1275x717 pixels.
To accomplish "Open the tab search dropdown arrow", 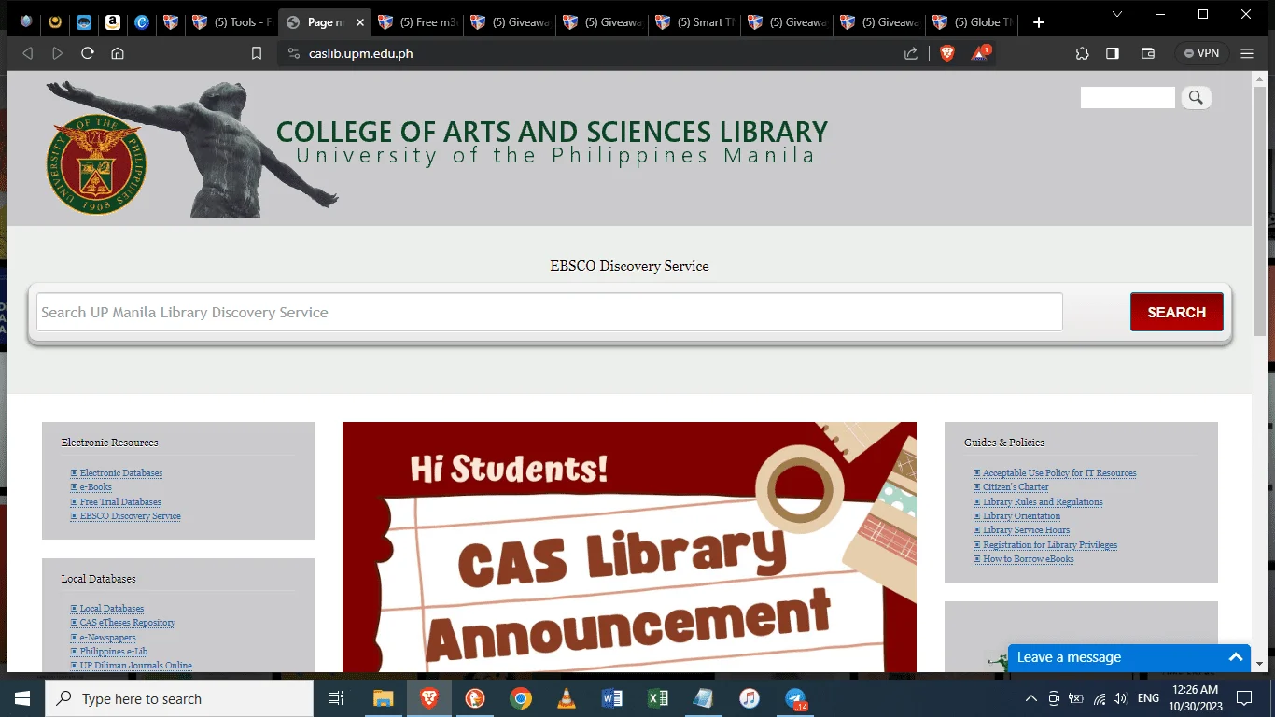I will (x=1119, y=14).
